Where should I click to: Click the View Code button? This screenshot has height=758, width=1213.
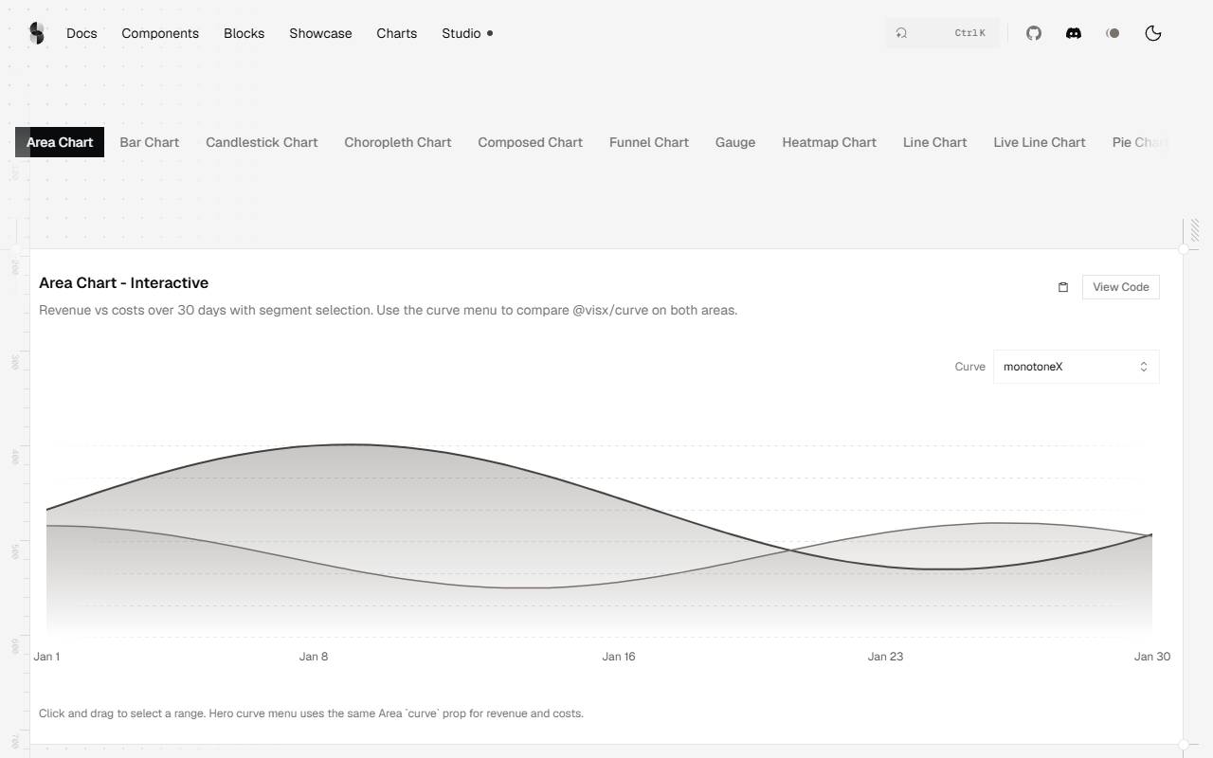click(1120, 287)
